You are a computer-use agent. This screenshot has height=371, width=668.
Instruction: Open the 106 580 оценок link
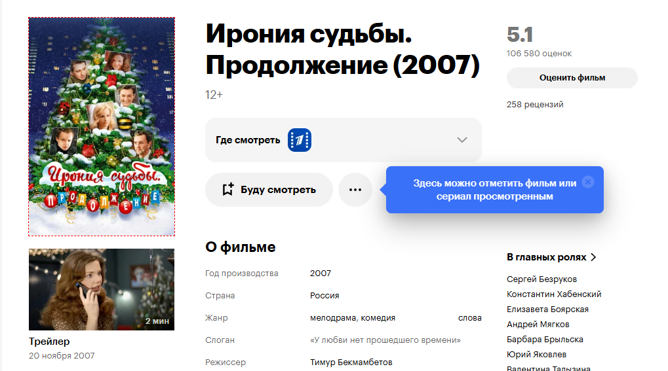[539, 54]
